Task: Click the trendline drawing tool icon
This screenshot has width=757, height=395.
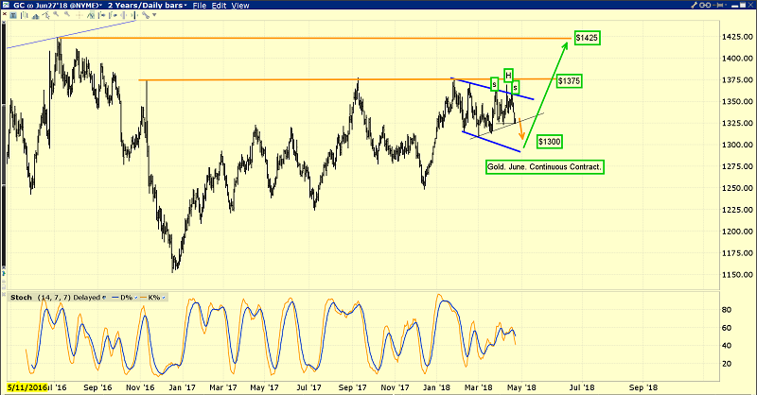Action: [45, 15]
